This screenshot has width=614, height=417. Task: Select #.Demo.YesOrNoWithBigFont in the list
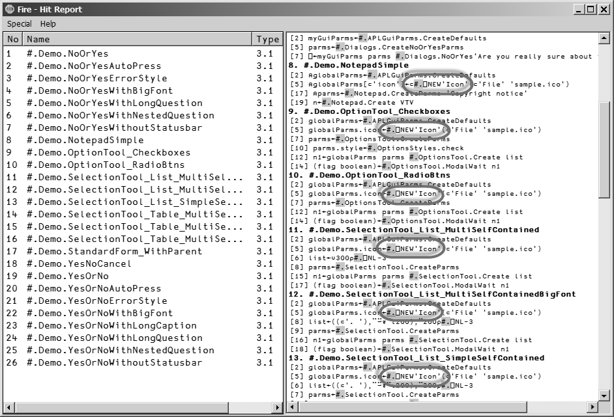coord(143,314)
